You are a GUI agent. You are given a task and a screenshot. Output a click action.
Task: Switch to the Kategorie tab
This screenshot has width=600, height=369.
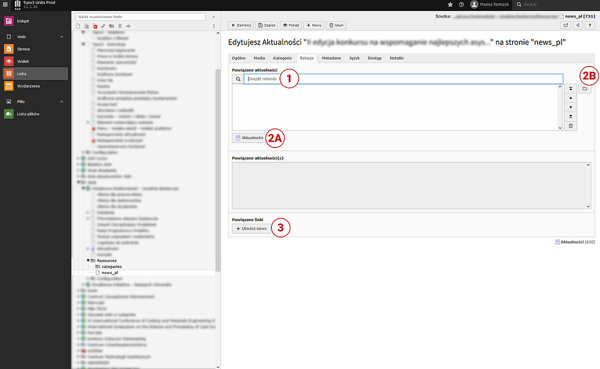click(282, 58)
